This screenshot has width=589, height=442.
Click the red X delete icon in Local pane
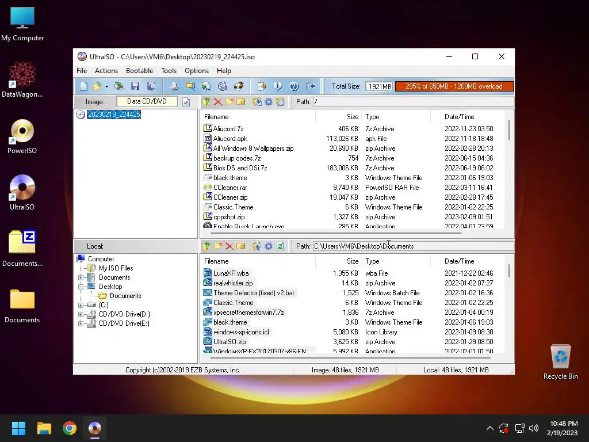pyautogui.click(x=230, y=246)
